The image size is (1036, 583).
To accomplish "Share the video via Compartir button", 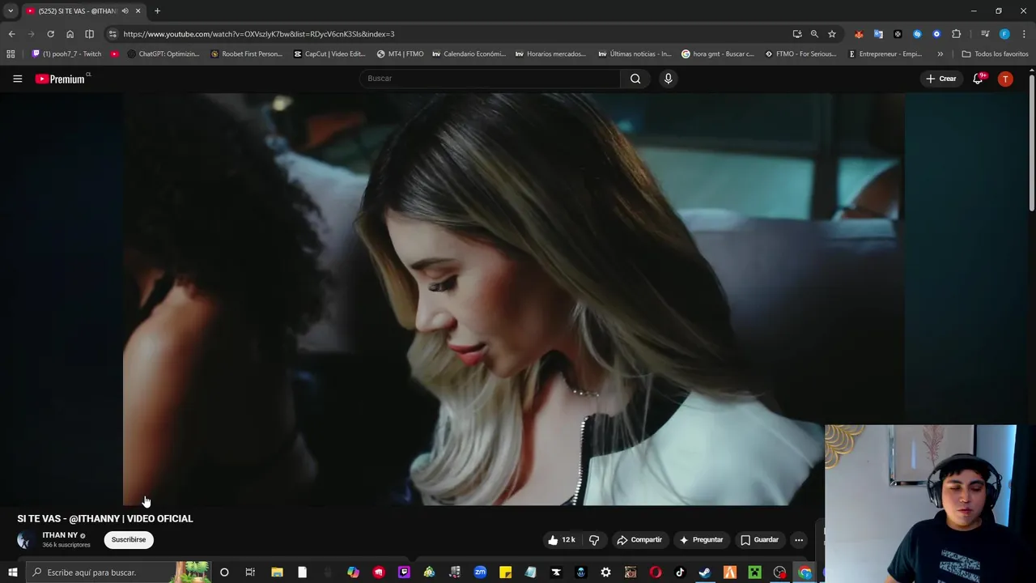I will pyautogui.click(x=639, y=540).
